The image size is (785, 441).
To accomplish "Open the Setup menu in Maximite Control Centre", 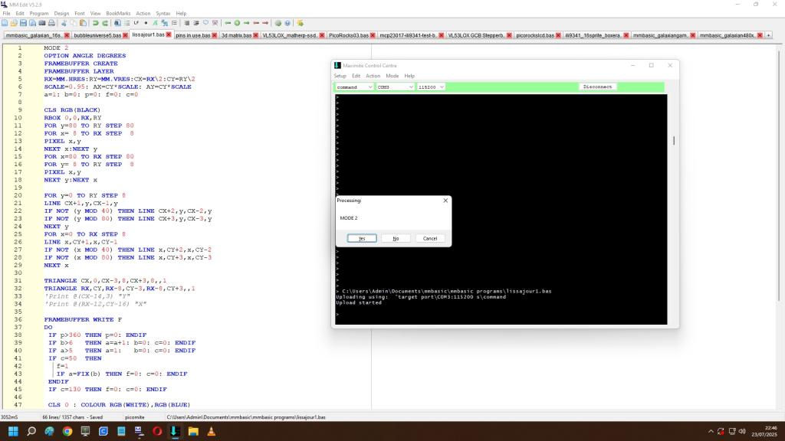I will pos(340,76).
